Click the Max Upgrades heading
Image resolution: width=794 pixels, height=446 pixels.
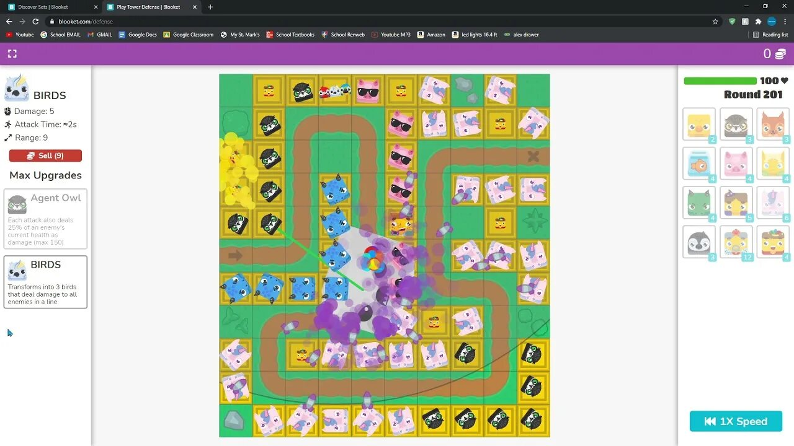[45, 175]
